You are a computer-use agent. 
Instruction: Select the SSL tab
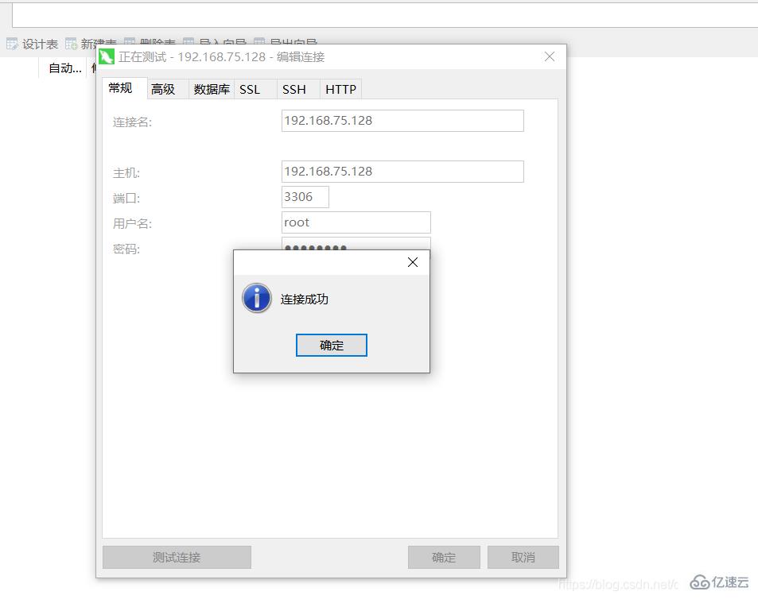[250, 89]
